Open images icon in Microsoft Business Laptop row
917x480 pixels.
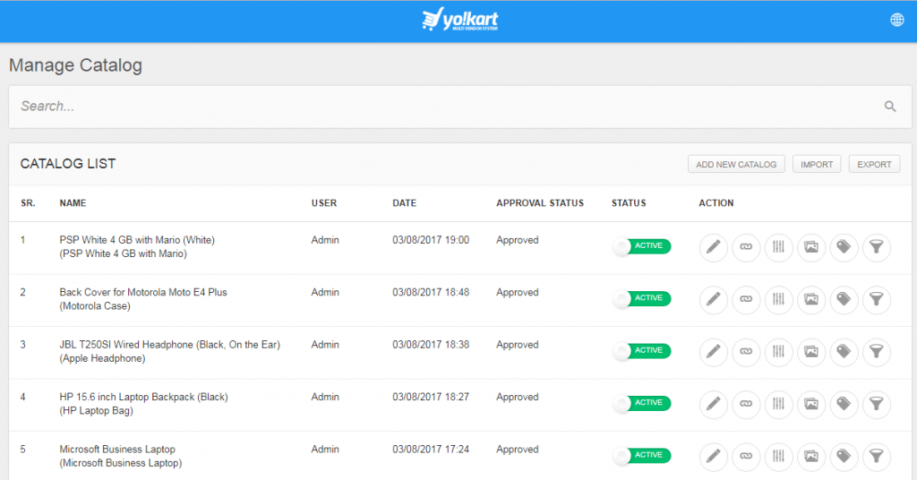[x=811, y=457]
